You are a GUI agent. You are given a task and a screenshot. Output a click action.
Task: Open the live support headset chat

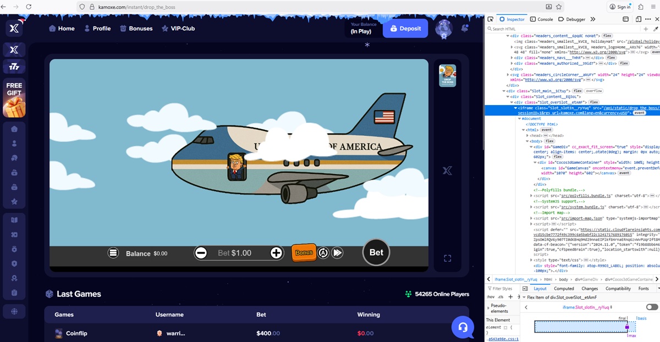point(463,328)
